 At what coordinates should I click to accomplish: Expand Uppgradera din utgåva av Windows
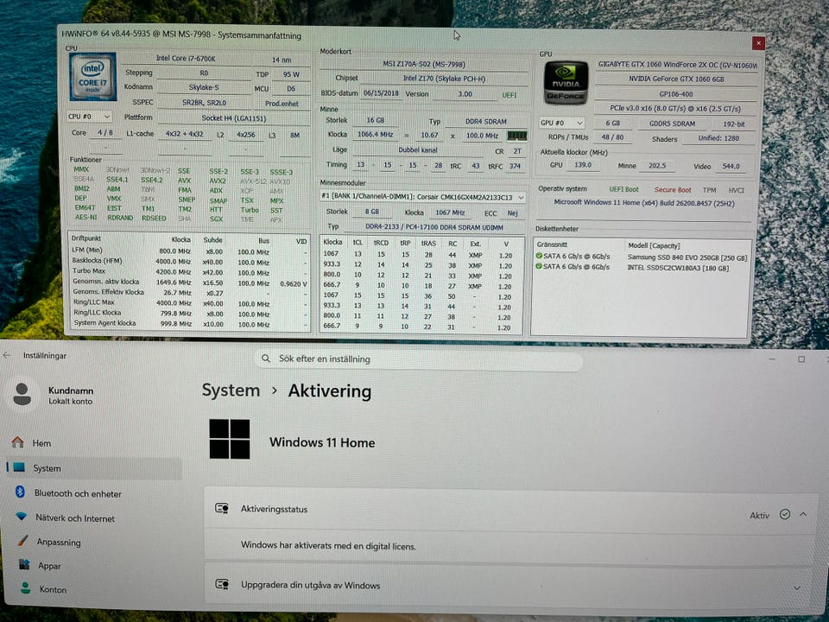(x=797, y=588)
